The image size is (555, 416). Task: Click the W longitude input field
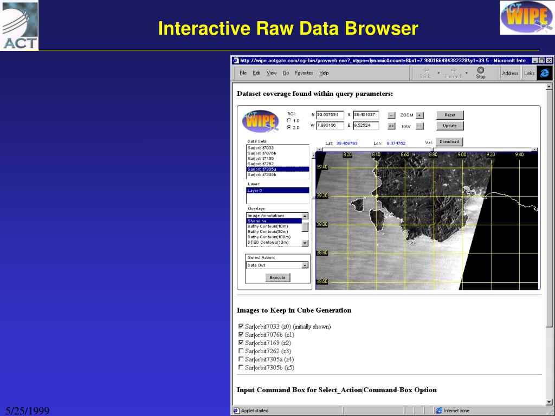(x=330, y=126)
